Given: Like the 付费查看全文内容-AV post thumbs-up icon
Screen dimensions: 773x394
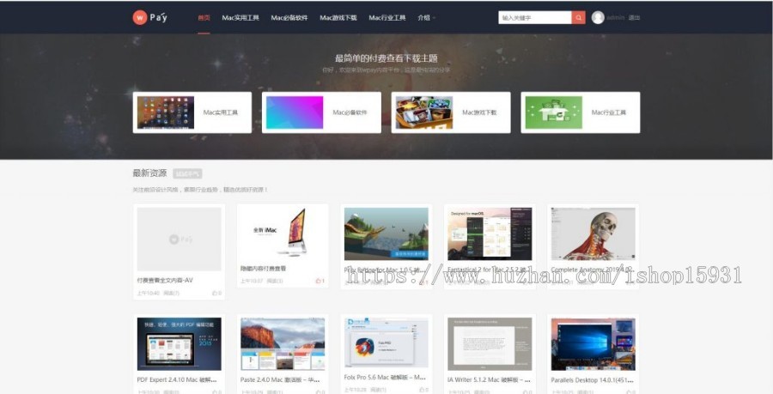Looking at the screenshot, I should [215, 293].
